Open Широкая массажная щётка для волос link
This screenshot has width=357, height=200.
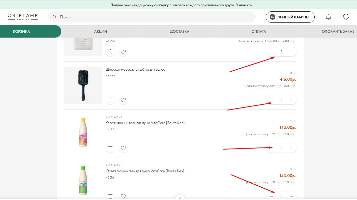coord(135,69)
